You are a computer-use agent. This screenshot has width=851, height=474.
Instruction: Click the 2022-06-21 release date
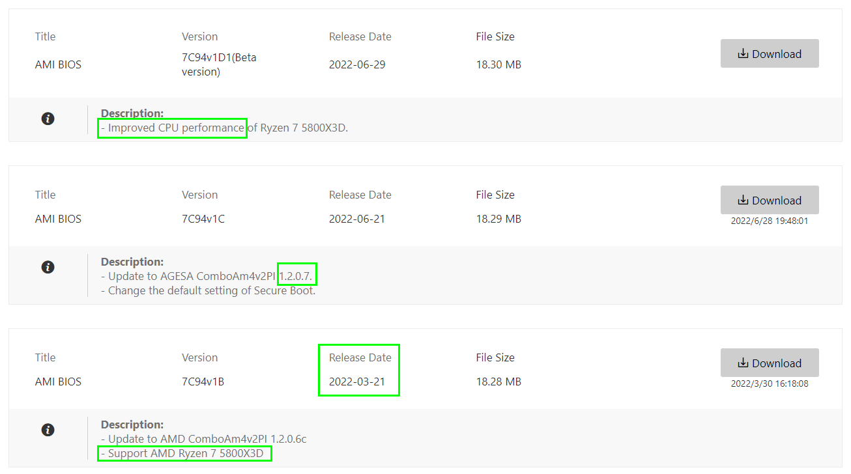pyautogui.click(x=357, y=219)
